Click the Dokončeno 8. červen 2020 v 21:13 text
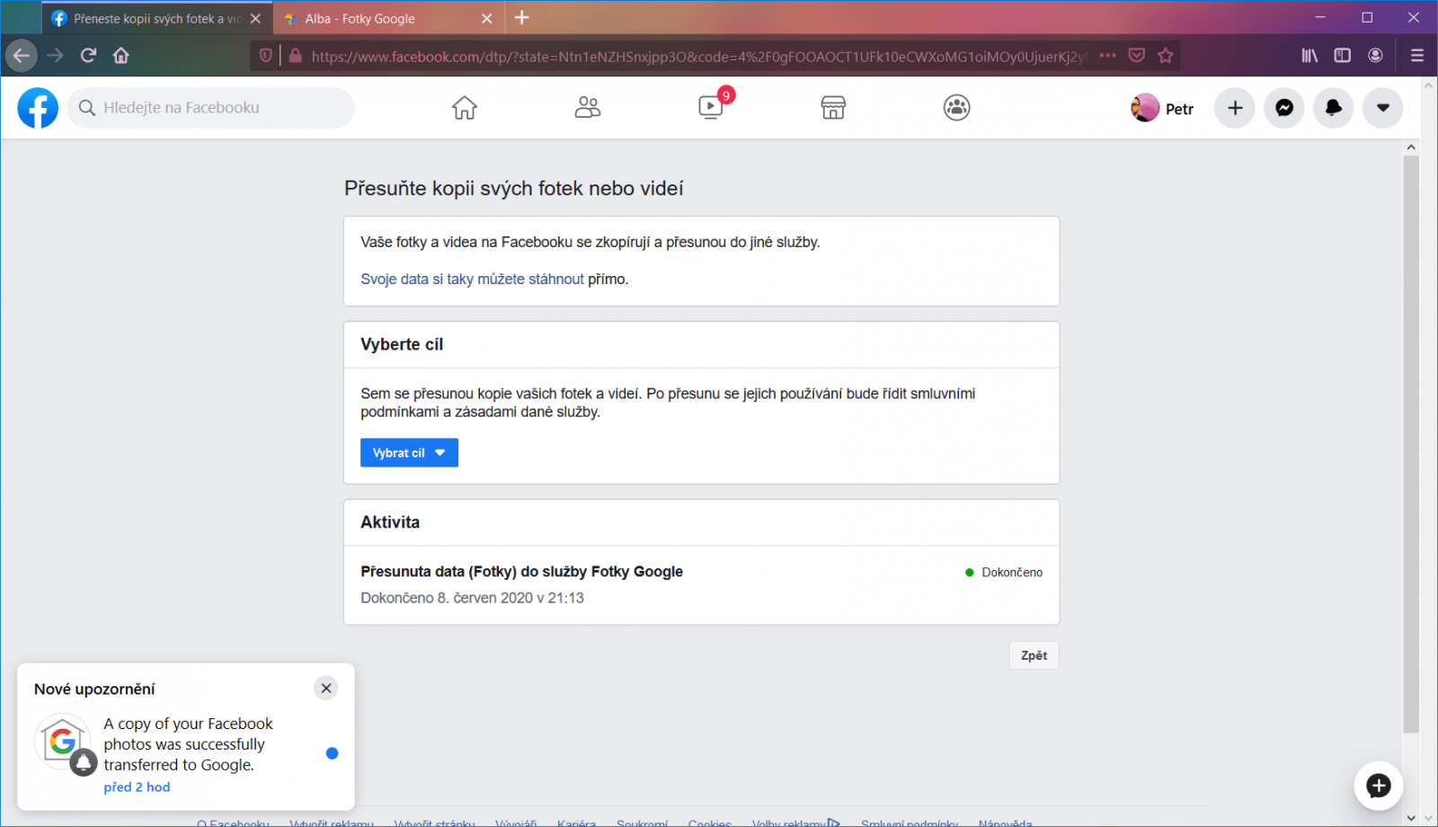This screenshot has width=1438, height=827. click(472, 599)
